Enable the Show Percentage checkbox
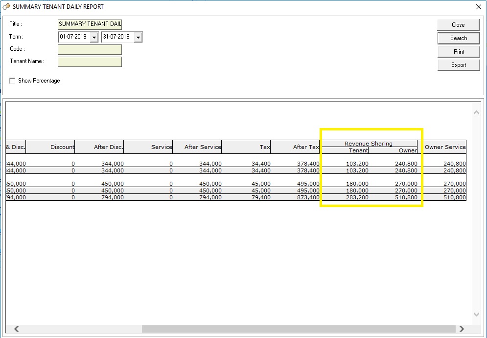Screen dimensions: 487x338 pyautogui.click(x=13, y=81)
